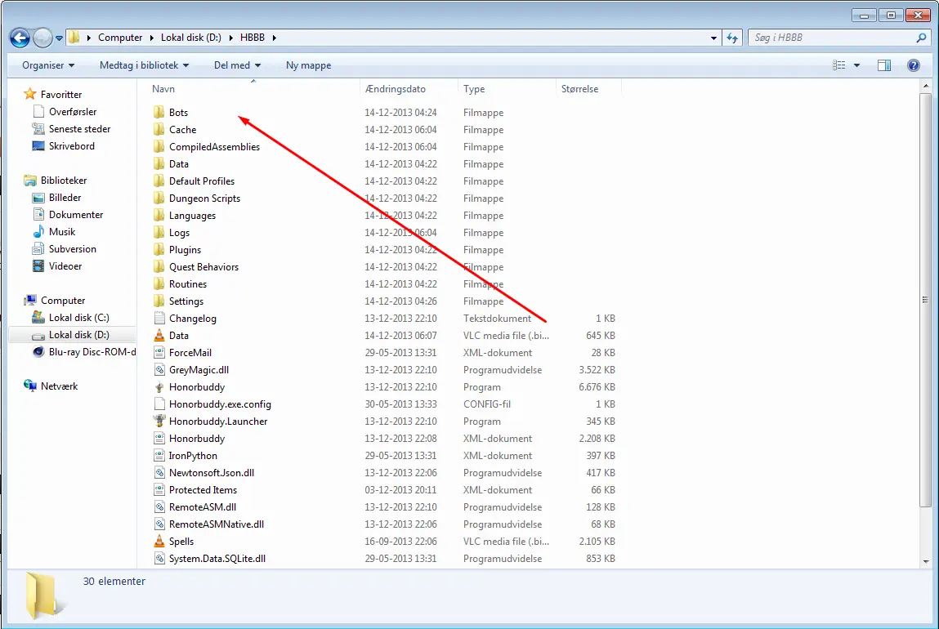The height and width of the screenshot is (629, 939).
Task: Toggle the preview pane icon
Action: click(884, 65)
